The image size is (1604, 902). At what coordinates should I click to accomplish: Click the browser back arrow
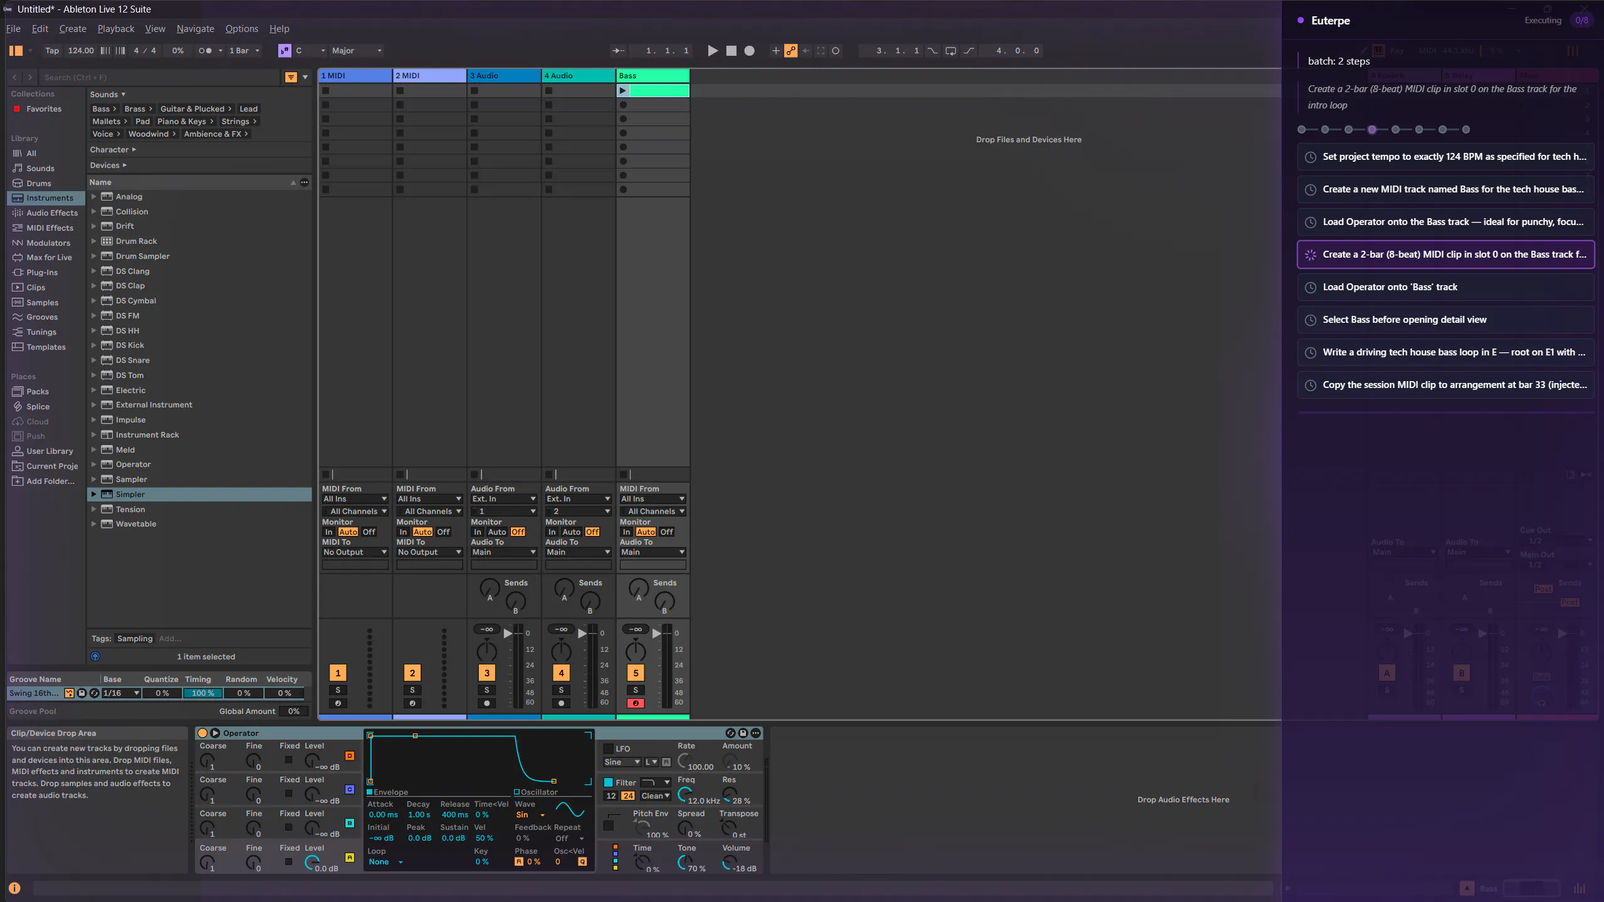point(14,77)
